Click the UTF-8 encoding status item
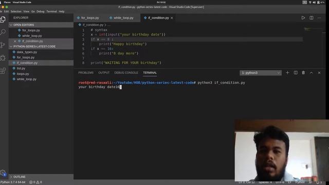Screen dimensions: 329x185 click(280, 182)
